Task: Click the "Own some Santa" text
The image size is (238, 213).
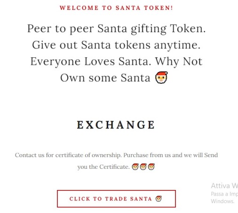Action: [x=105, y=78]
